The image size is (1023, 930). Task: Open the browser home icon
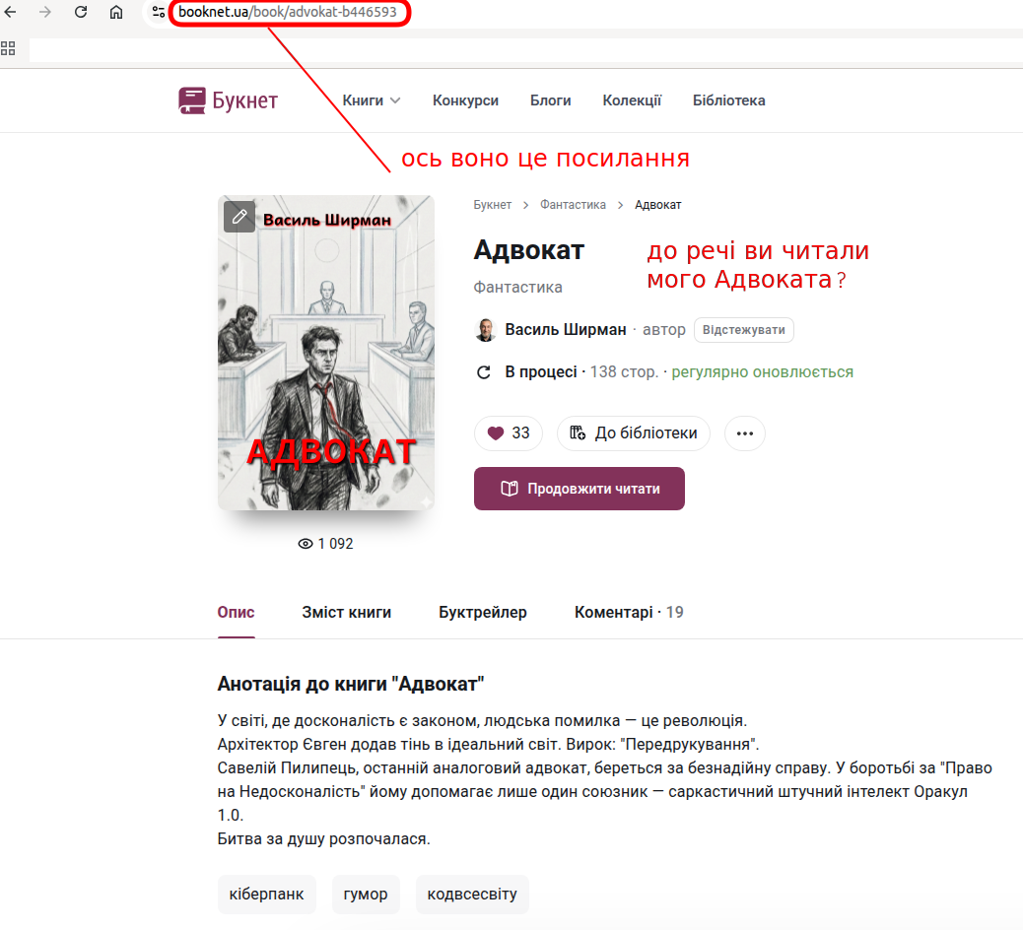point(116,12)
